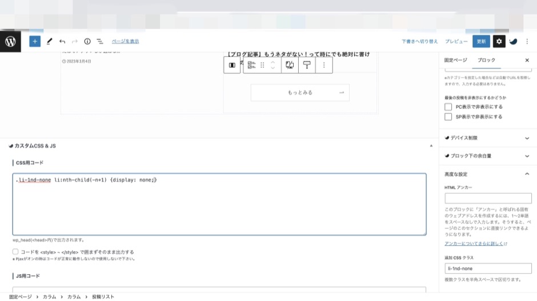
Task: Select the pencil edit tool
Action: point(49,42)
